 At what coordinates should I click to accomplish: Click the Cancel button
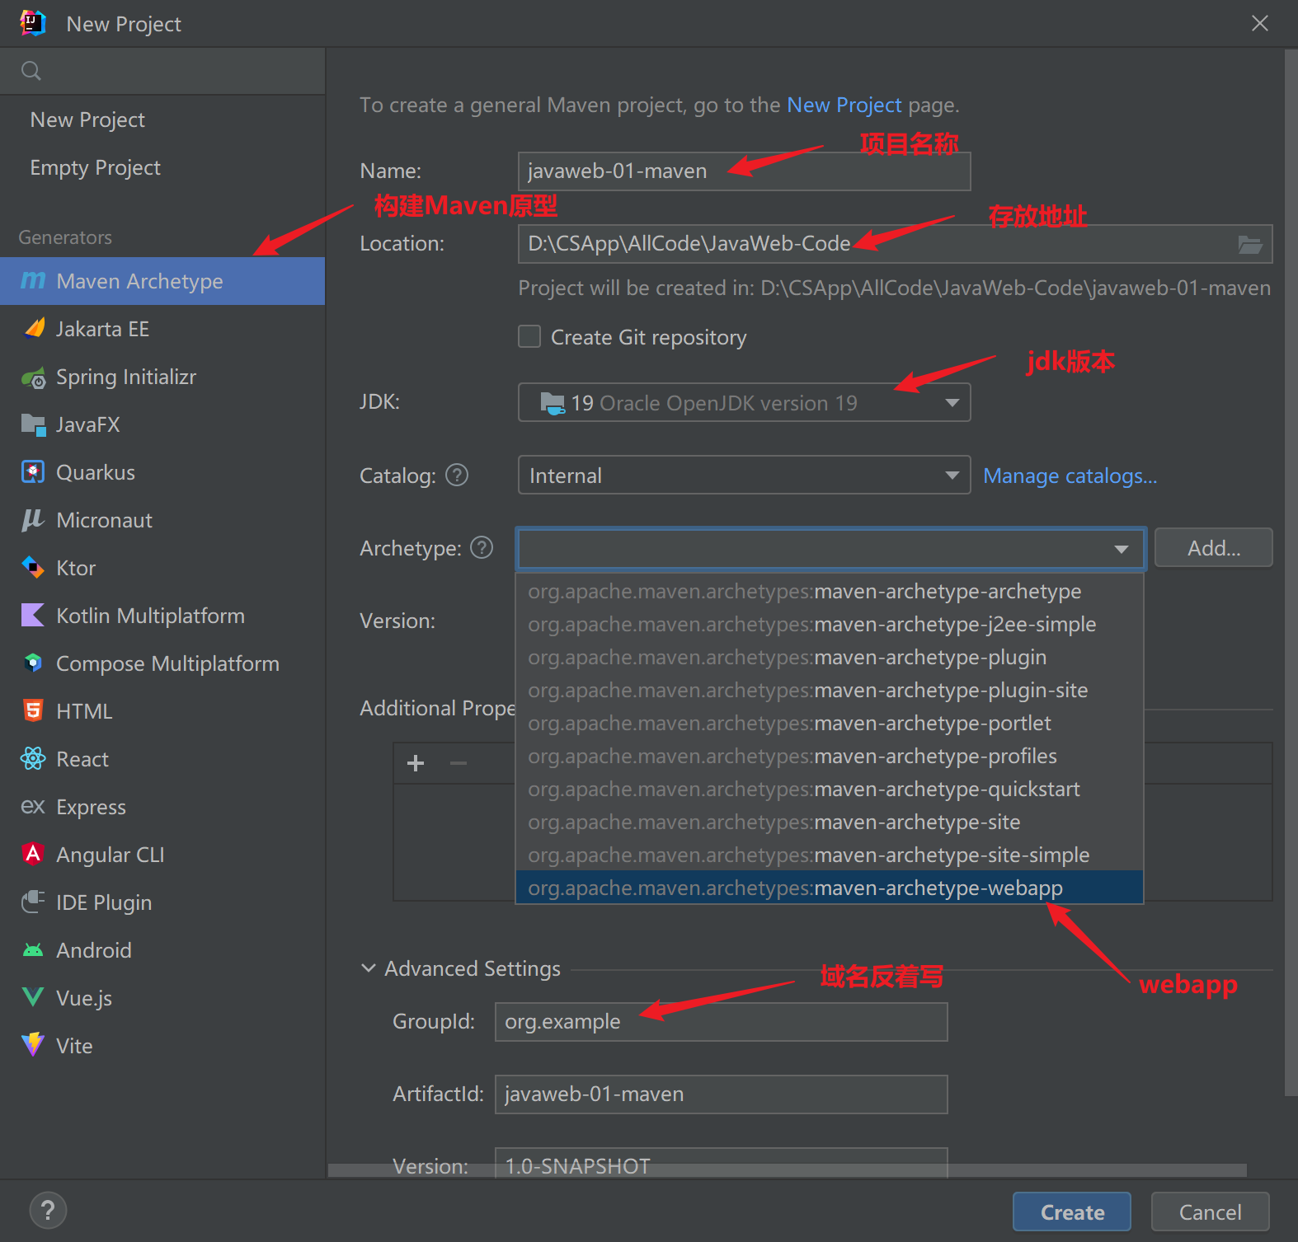click(x=1210, y=1212)
